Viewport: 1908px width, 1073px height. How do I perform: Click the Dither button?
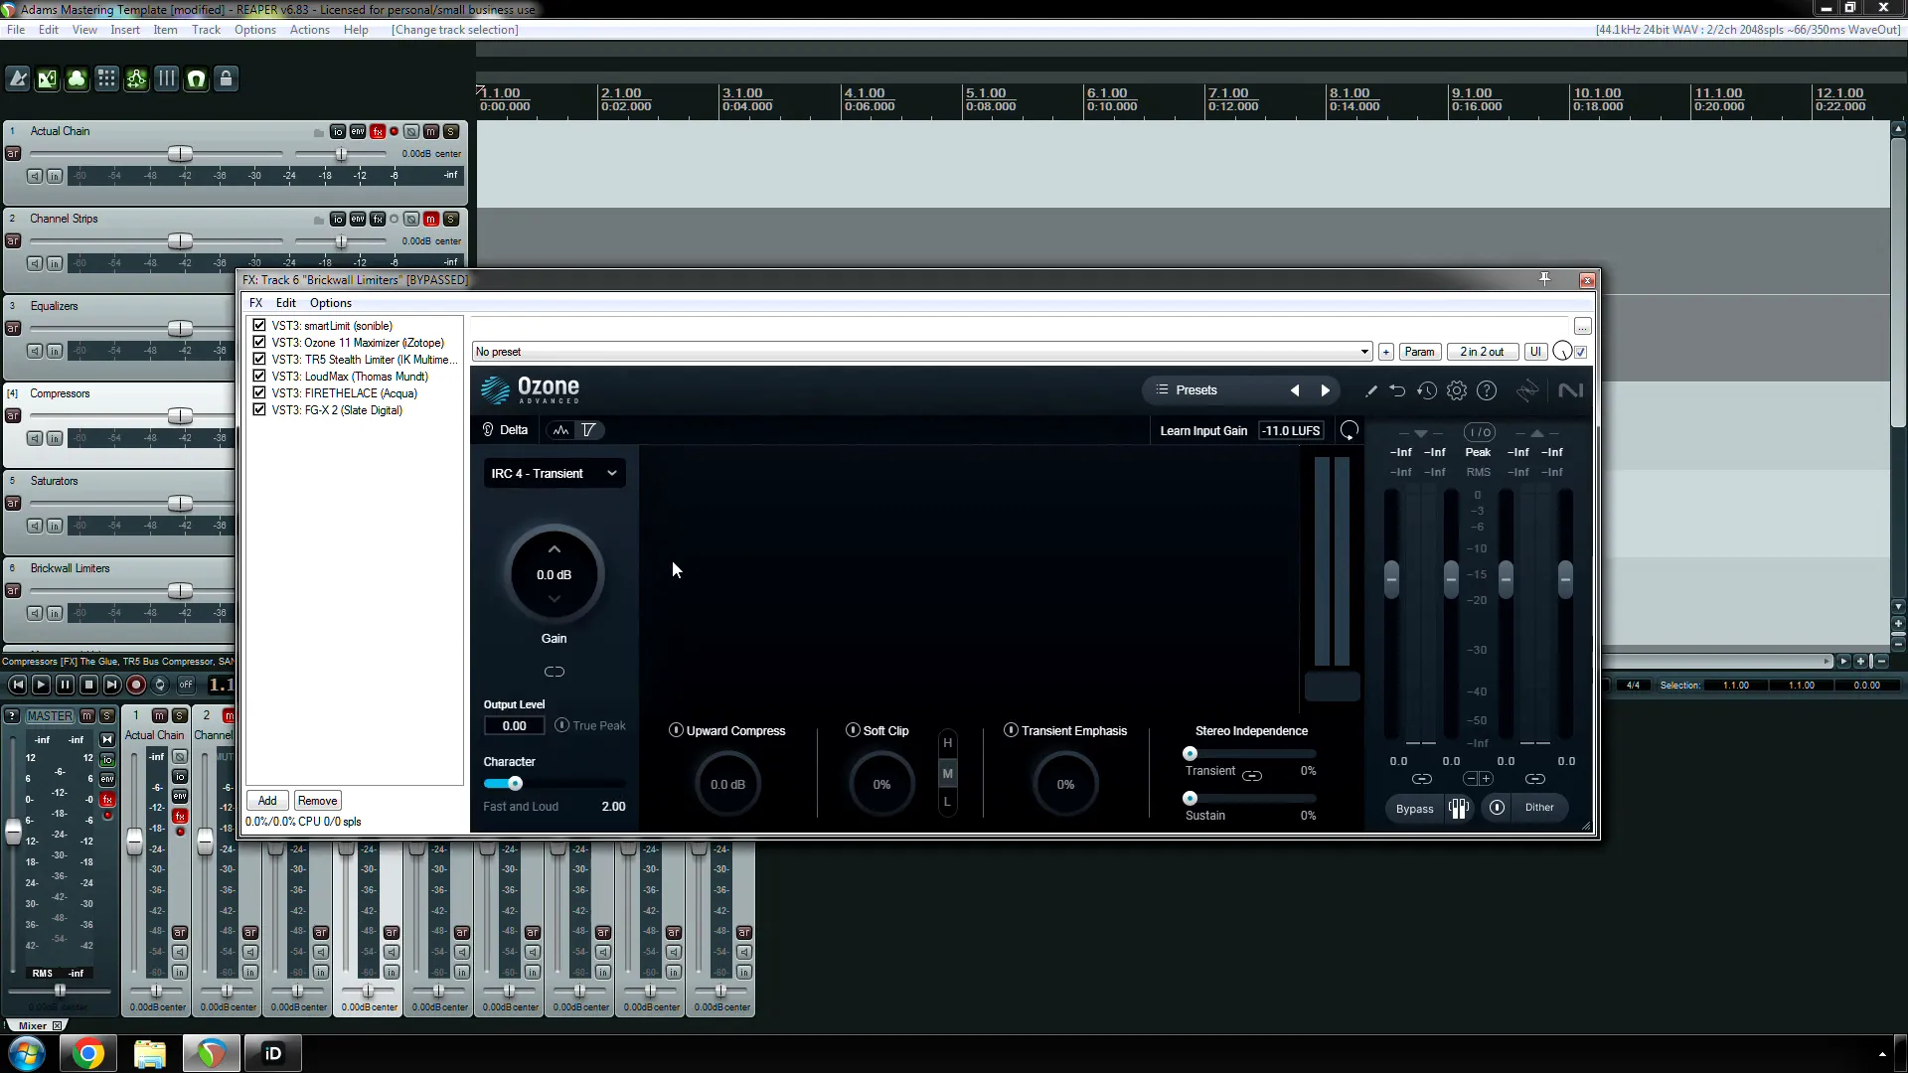(x=1539, y=808)
